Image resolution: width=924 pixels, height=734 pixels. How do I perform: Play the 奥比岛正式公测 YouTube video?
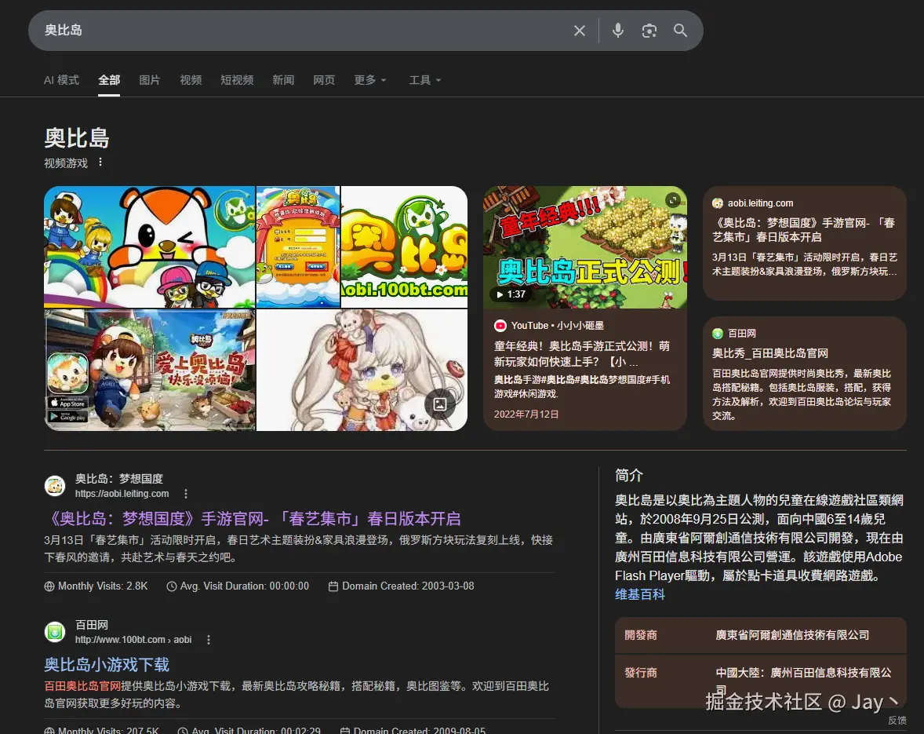point(584,245)
